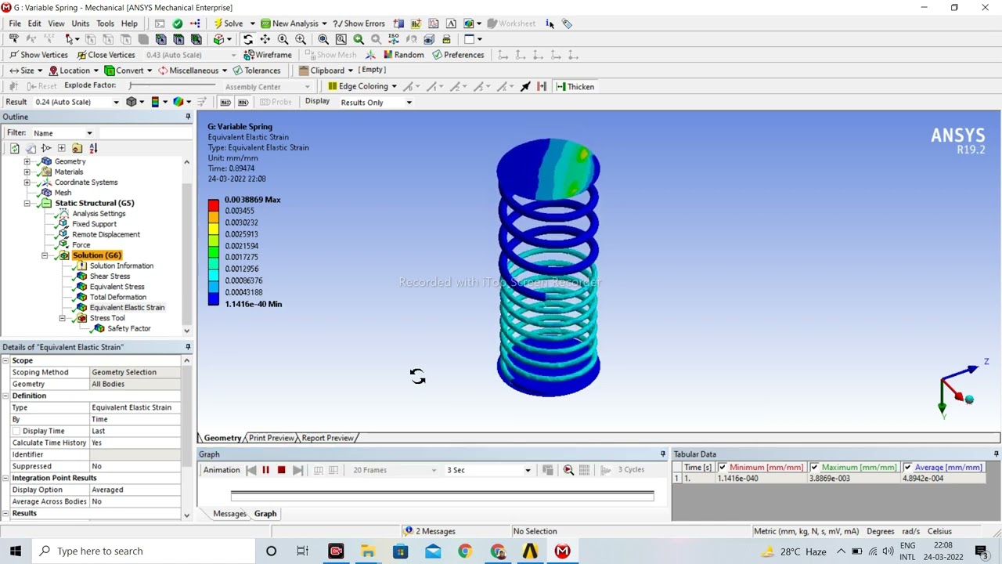The height and width of the screenshot is (564, 1002).
Task: Switch to the Print Preview tab
Action: [271, 438]
